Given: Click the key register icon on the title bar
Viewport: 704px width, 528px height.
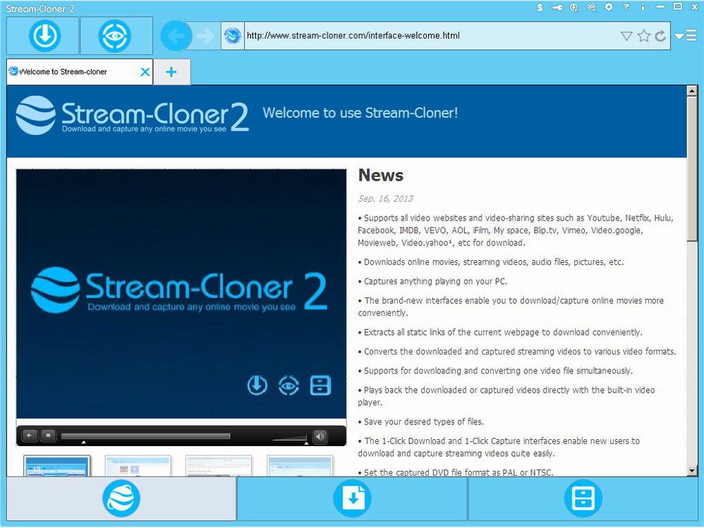Looking at the screenshot, I should [557, 7].
